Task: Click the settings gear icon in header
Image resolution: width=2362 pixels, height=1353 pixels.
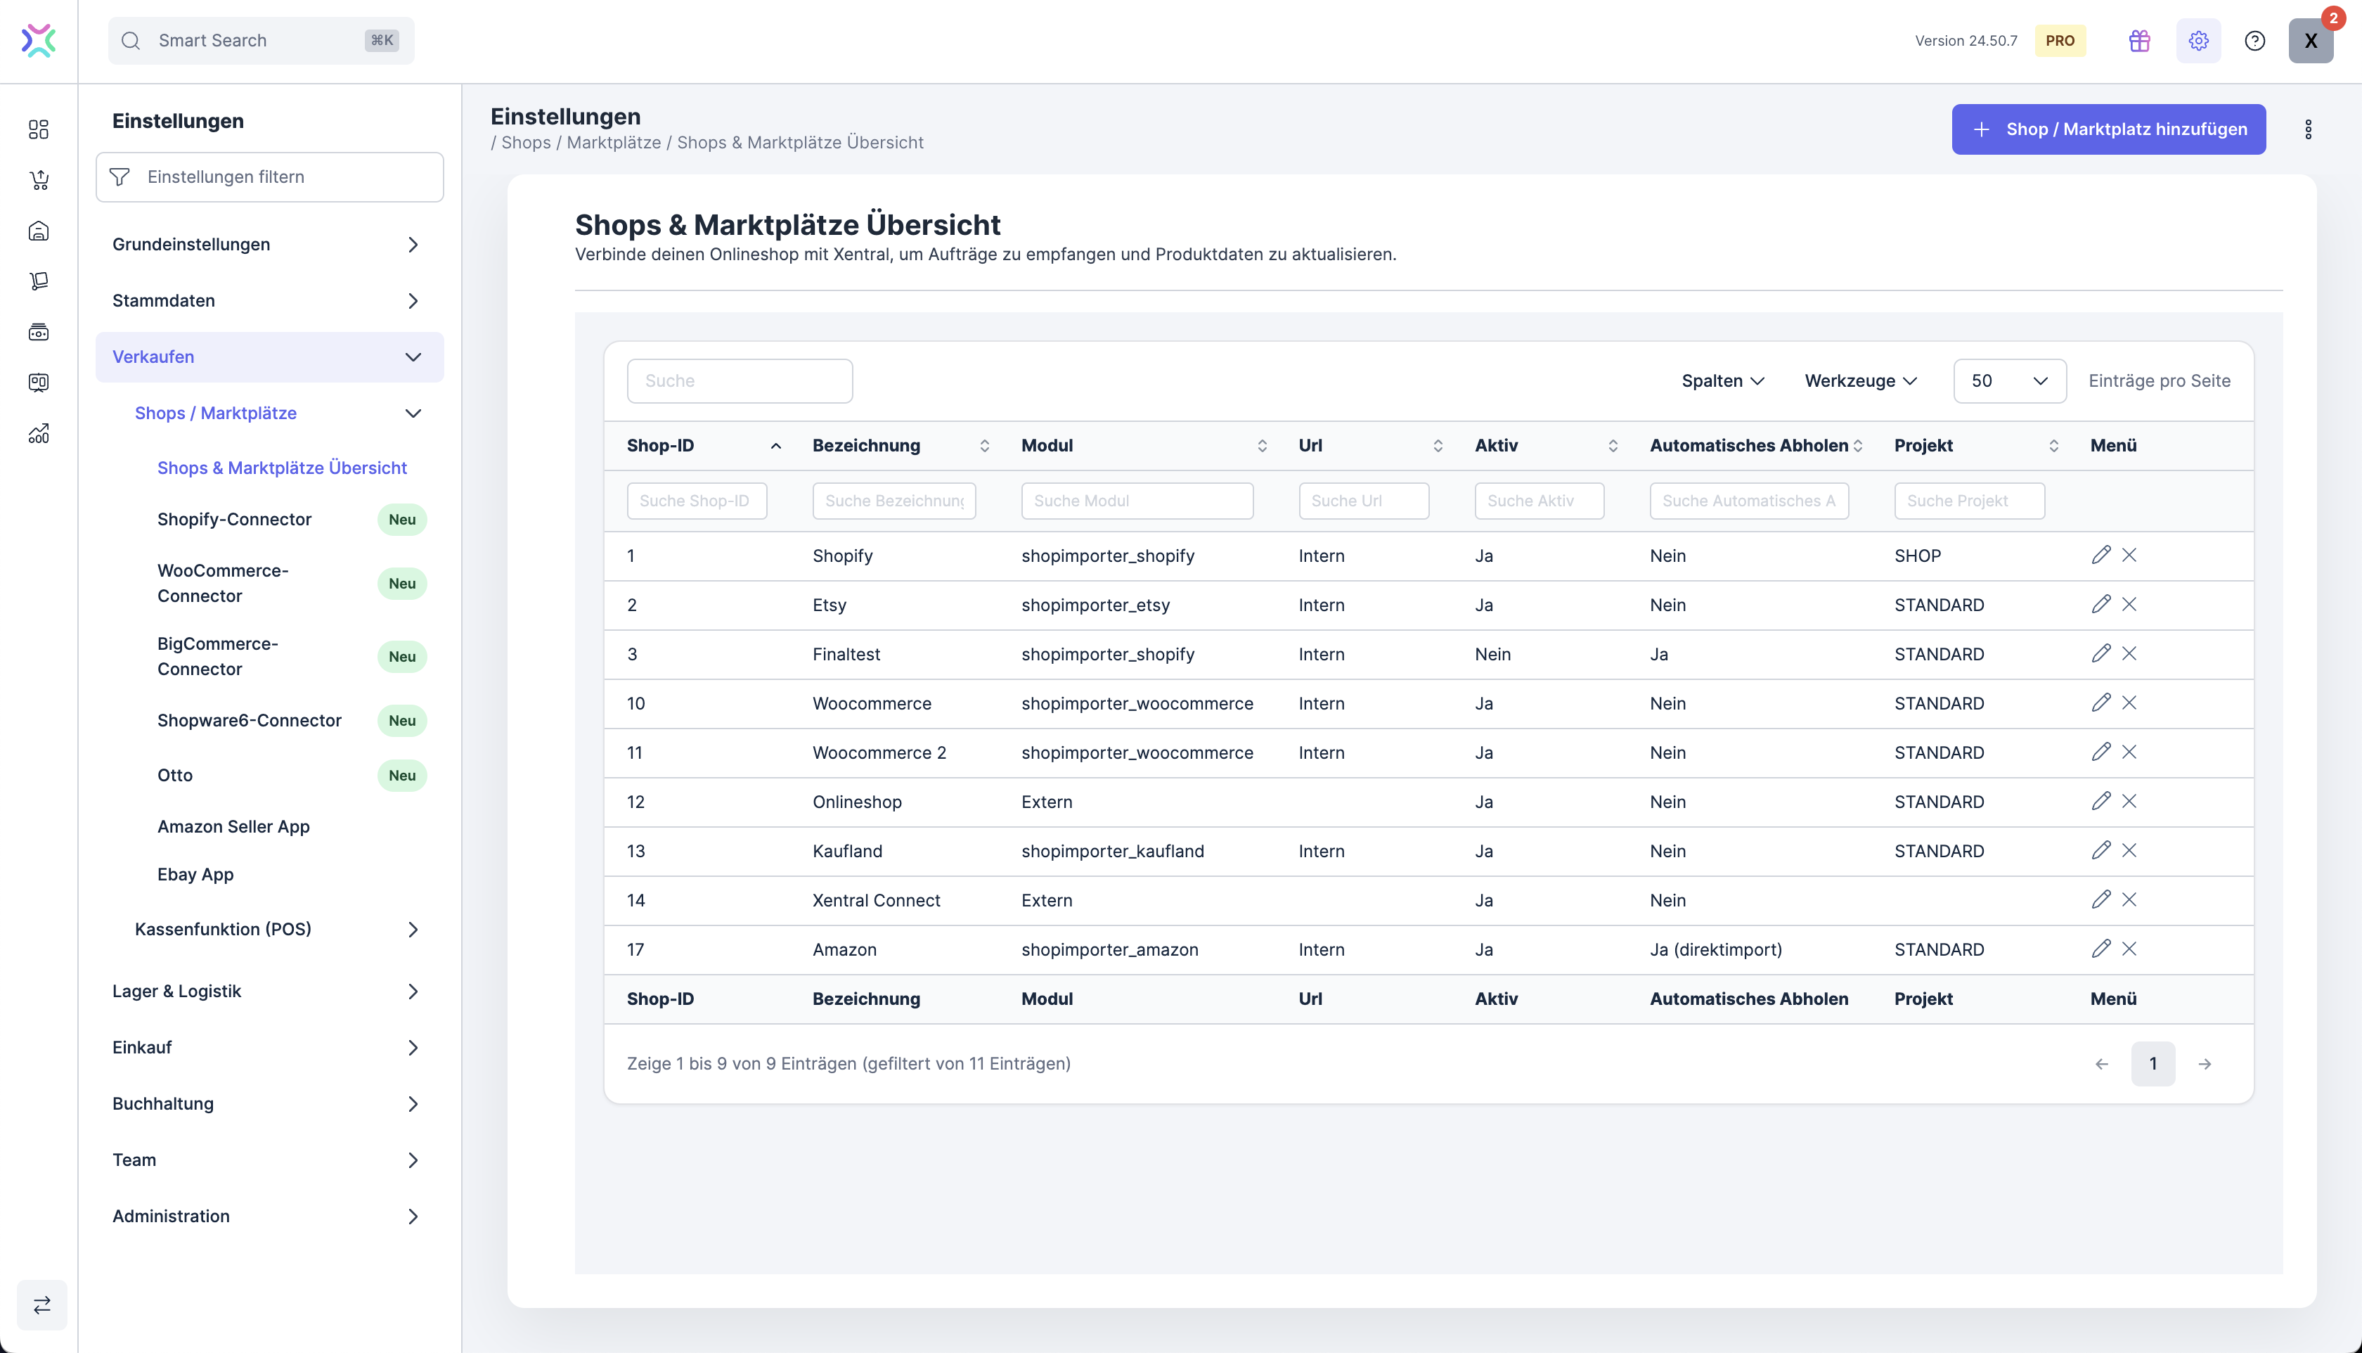Action: 2198,41
